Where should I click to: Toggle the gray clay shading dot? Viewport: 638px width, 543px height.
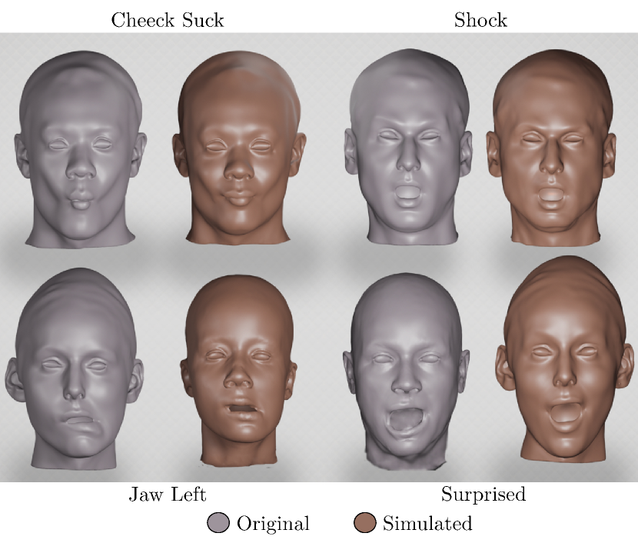pyautogui.click(x=219, y=522)
